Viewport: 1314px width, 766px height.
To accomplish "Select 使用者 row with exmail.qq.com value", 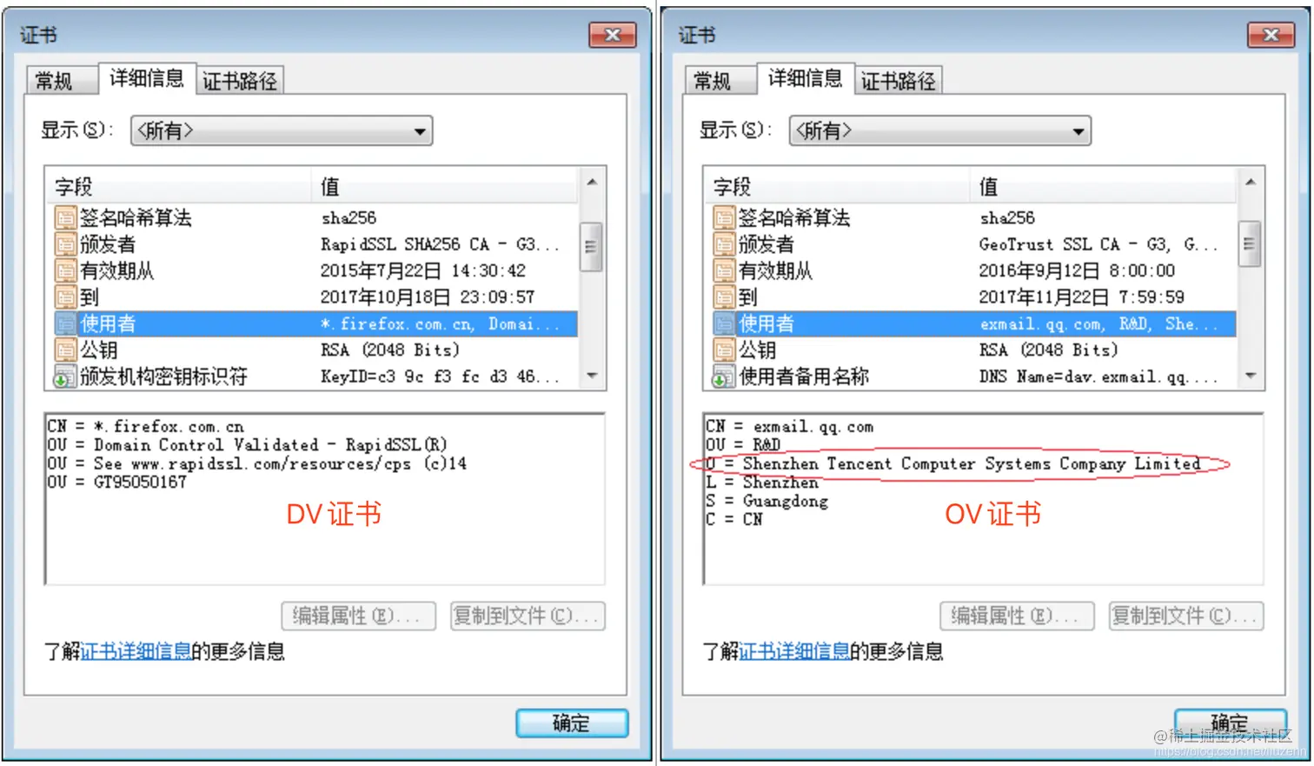I will pyautogui.click(x=973, y=324).
